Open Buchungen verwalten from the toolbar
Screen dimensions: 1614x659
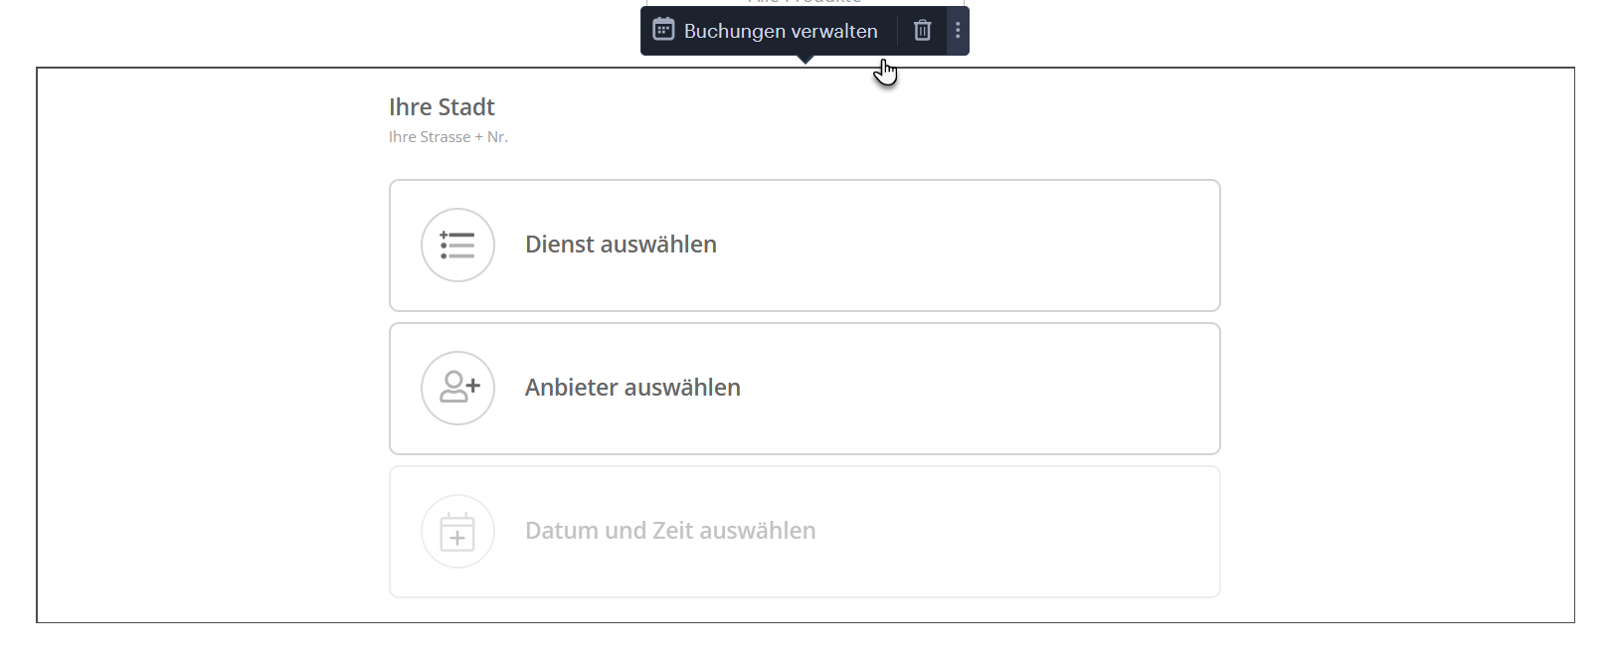click(780, 31)
